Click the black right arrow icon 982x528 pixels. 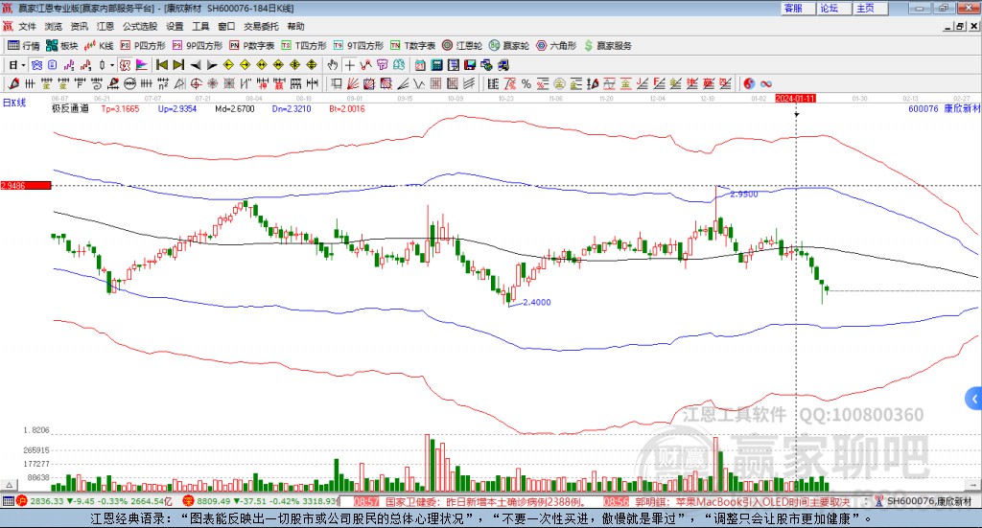tap(212, 65)
